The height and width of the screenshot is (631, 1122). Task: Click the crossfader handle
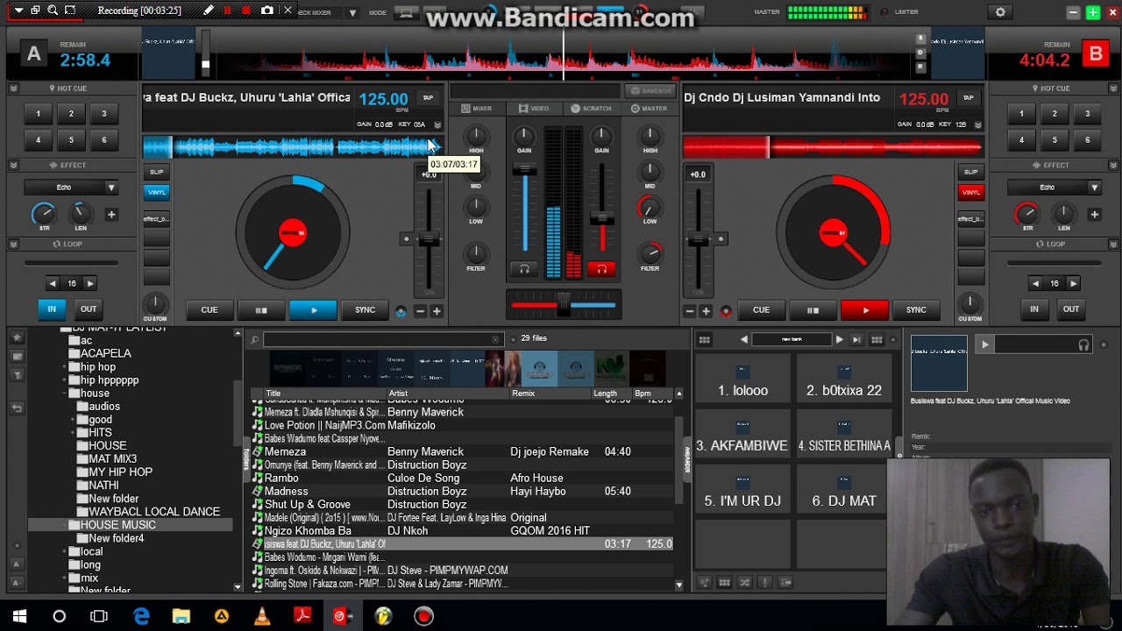coord(564,304)
